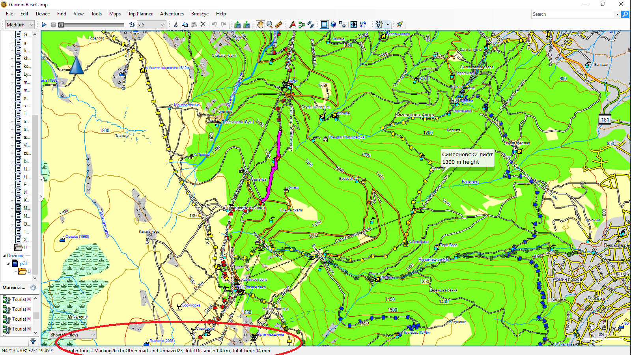Select the New Route tool
631x355 pixels.
click(301, 24)
